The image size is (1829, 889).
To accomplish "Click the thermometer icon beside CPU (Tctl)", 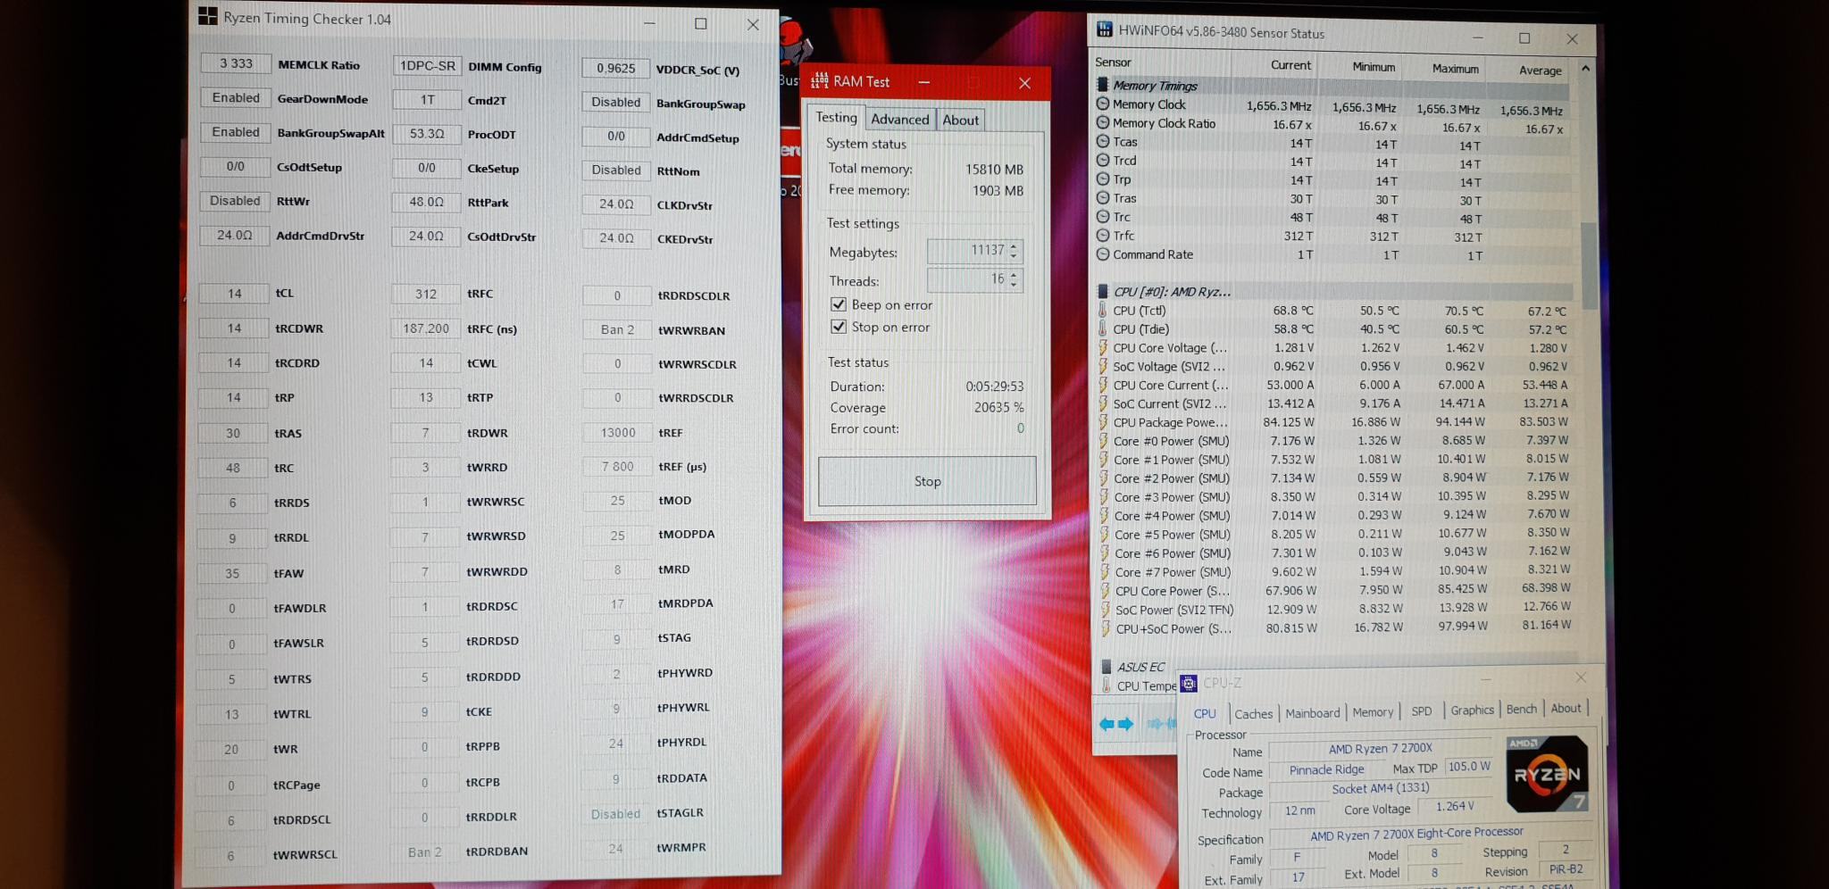I will (1103, 310).
